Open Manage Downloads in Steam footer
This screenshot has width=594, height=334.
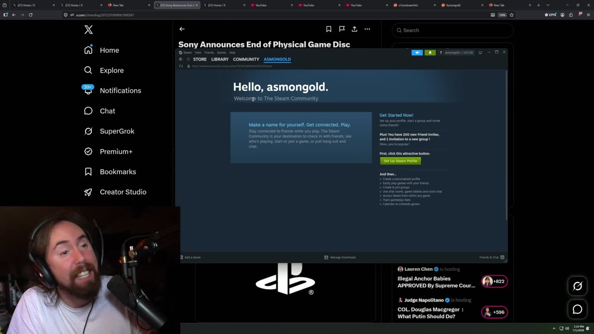click(x=340, y=257)
